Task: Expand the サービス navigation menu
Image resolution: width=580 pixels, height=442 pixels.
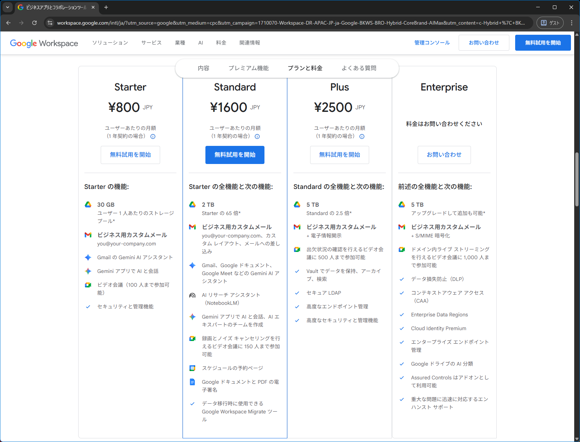Action: (151, 43)
